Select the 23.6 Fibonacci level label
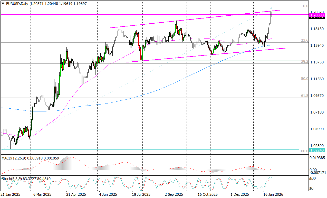 [304, 40]
